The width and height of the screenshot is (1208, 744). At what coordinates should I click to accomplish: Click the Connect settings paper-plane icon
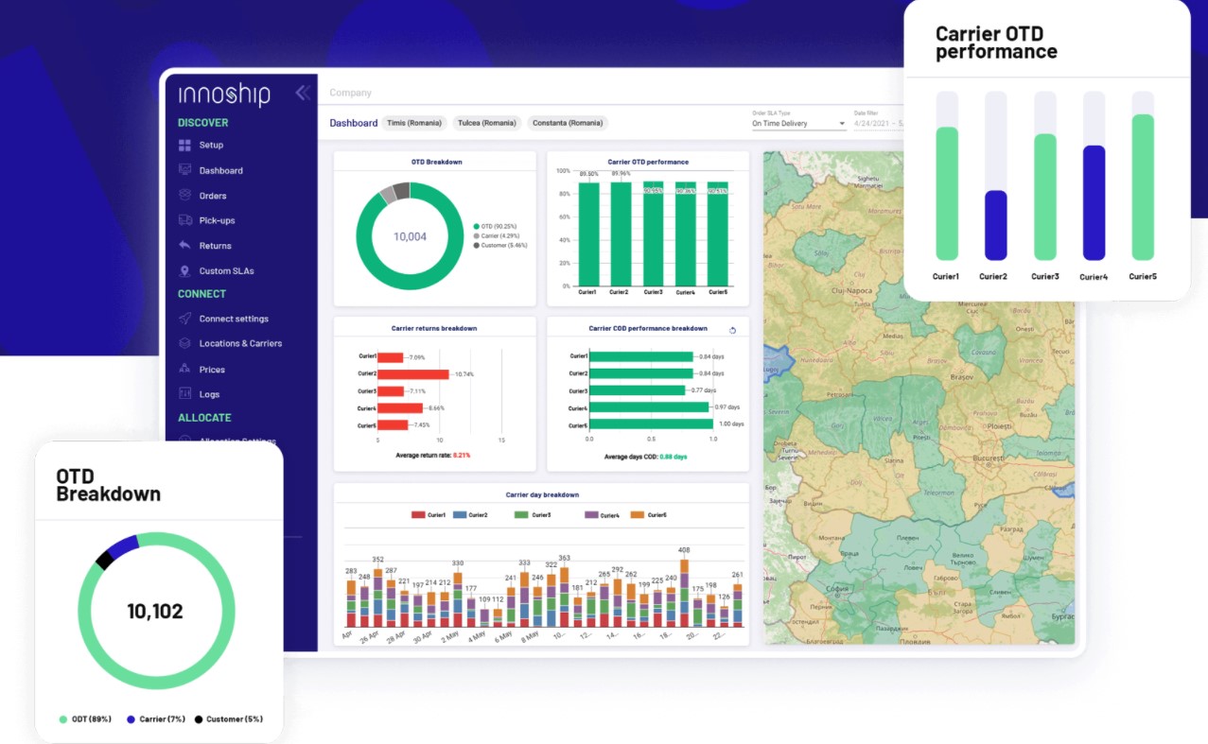(x=184, y=319)
